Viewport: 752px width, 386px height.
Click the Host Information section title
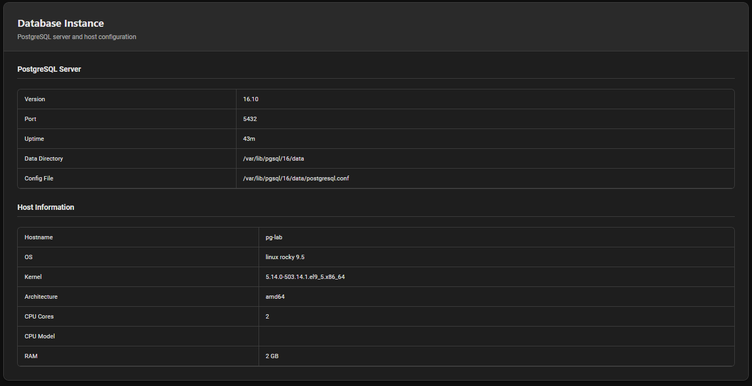coord(46,207)
